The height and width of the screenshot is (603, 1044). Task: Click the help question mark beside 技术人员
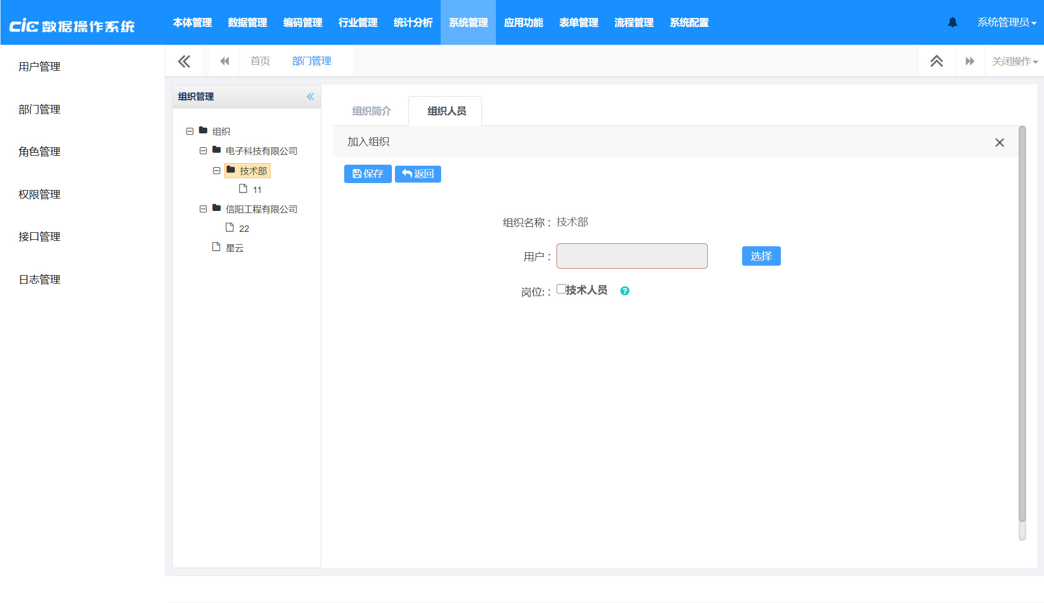[625, 291]
